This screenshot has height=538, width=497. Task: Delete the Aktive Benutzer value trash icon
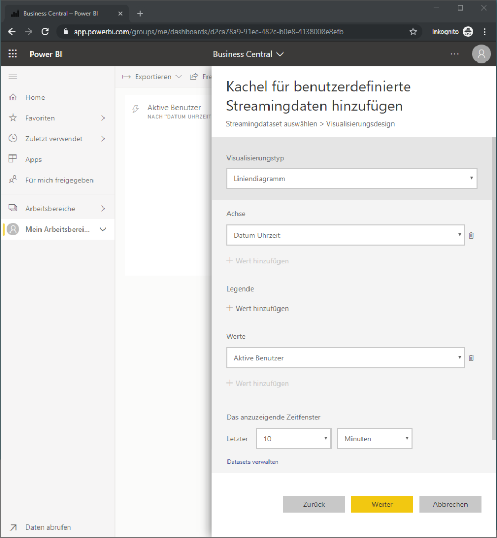471,358
